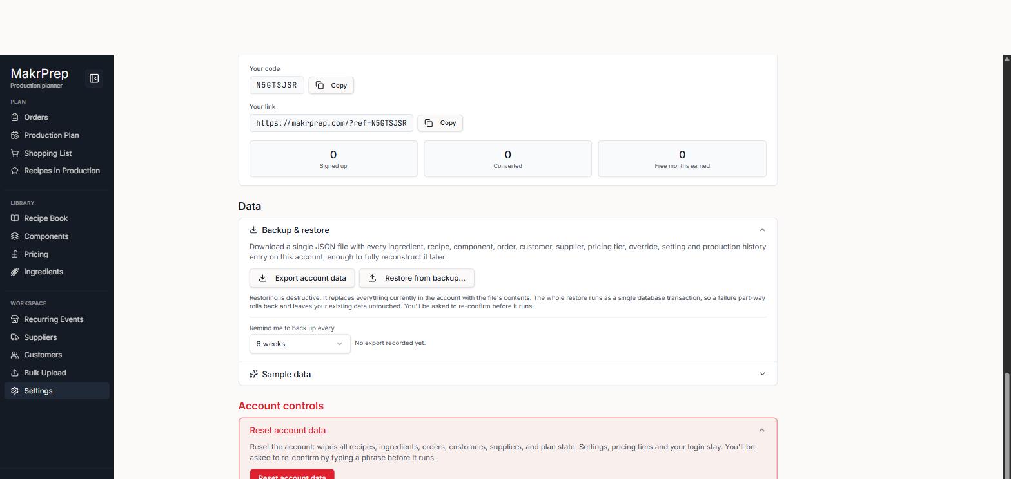Screen dimensions: 1011x479
Task: Click the sparkle icon beside Sample data
Action: pos(254,374)
